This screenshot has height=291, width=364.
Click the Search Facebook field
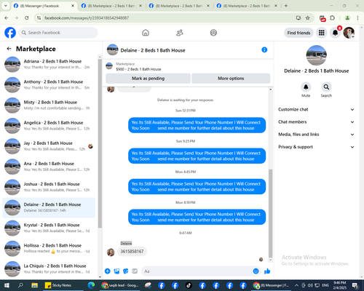58,33
